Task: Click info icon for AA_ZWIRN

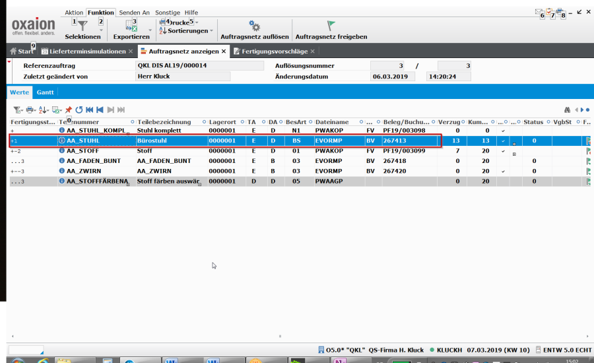Action: coord(62,171)
